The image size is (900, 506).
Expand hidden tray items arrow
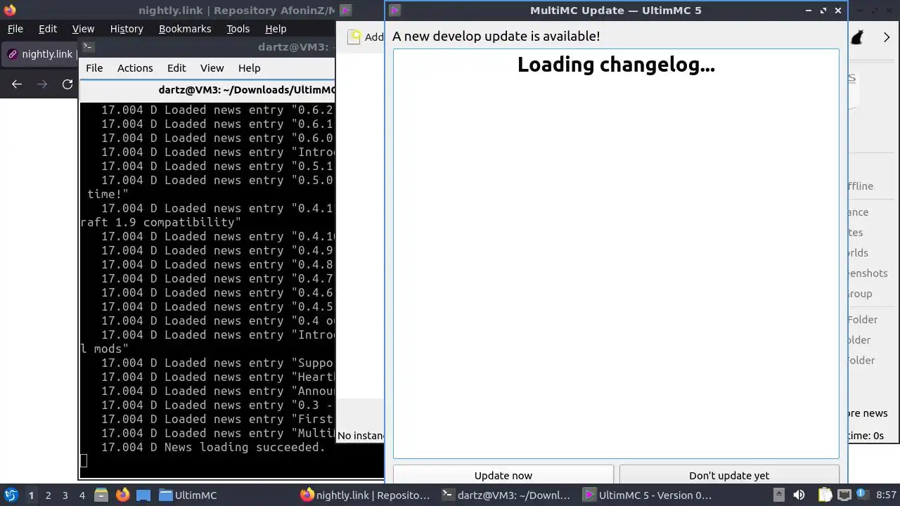point(778,495)
